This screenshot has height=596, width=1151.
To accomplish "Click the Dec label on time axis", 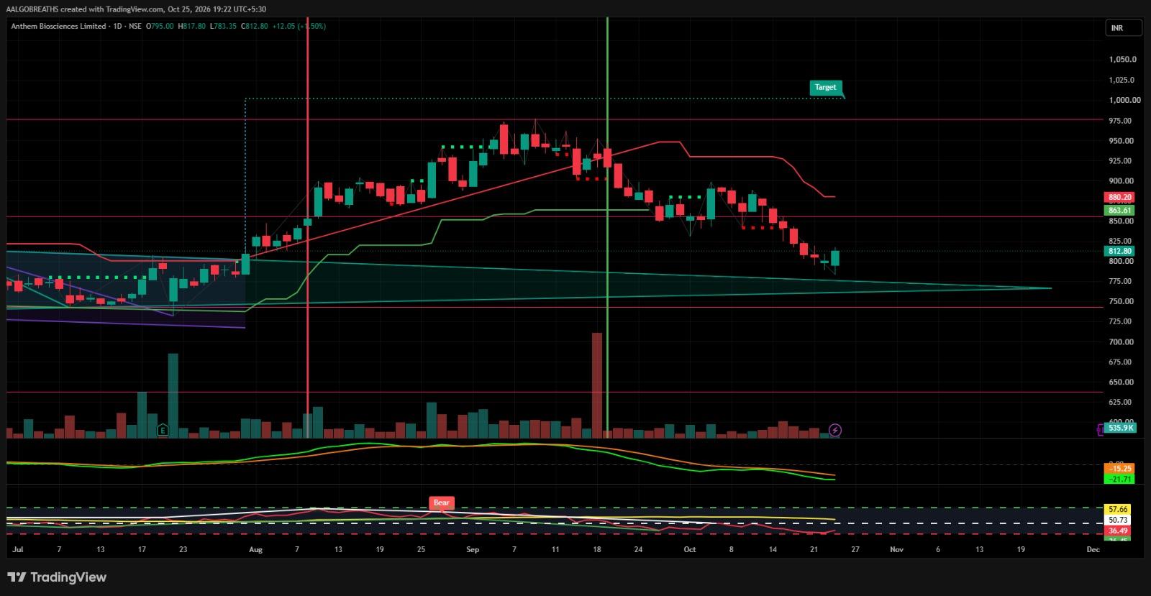I will 1093,549.
